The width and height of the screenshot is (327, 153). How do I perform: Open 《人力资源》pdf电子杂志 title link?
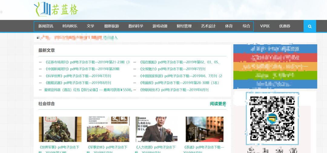[156, 149]
